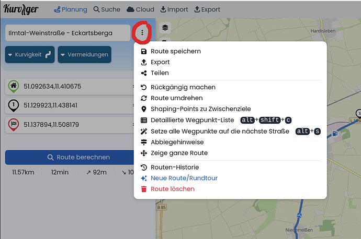The width and height of the screenshot is (361, 239).
Task: Switch to the Cloud tab
Action: 141,9
